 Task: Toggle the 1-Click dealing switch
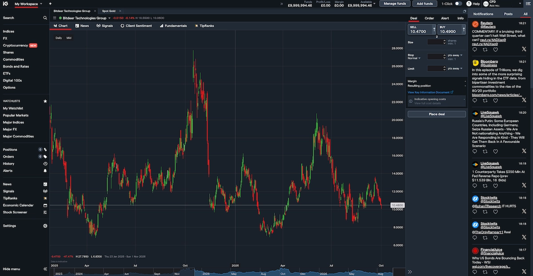click(x=458, y=4)
